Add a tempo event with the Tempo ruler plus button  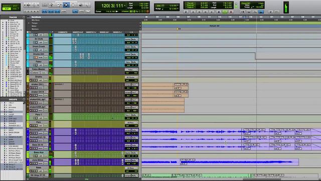point(140,23)
